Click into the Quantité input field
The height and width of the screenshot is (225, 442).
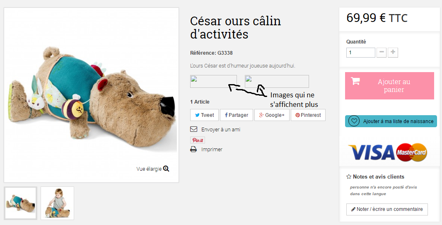click(x=360, y=53)
